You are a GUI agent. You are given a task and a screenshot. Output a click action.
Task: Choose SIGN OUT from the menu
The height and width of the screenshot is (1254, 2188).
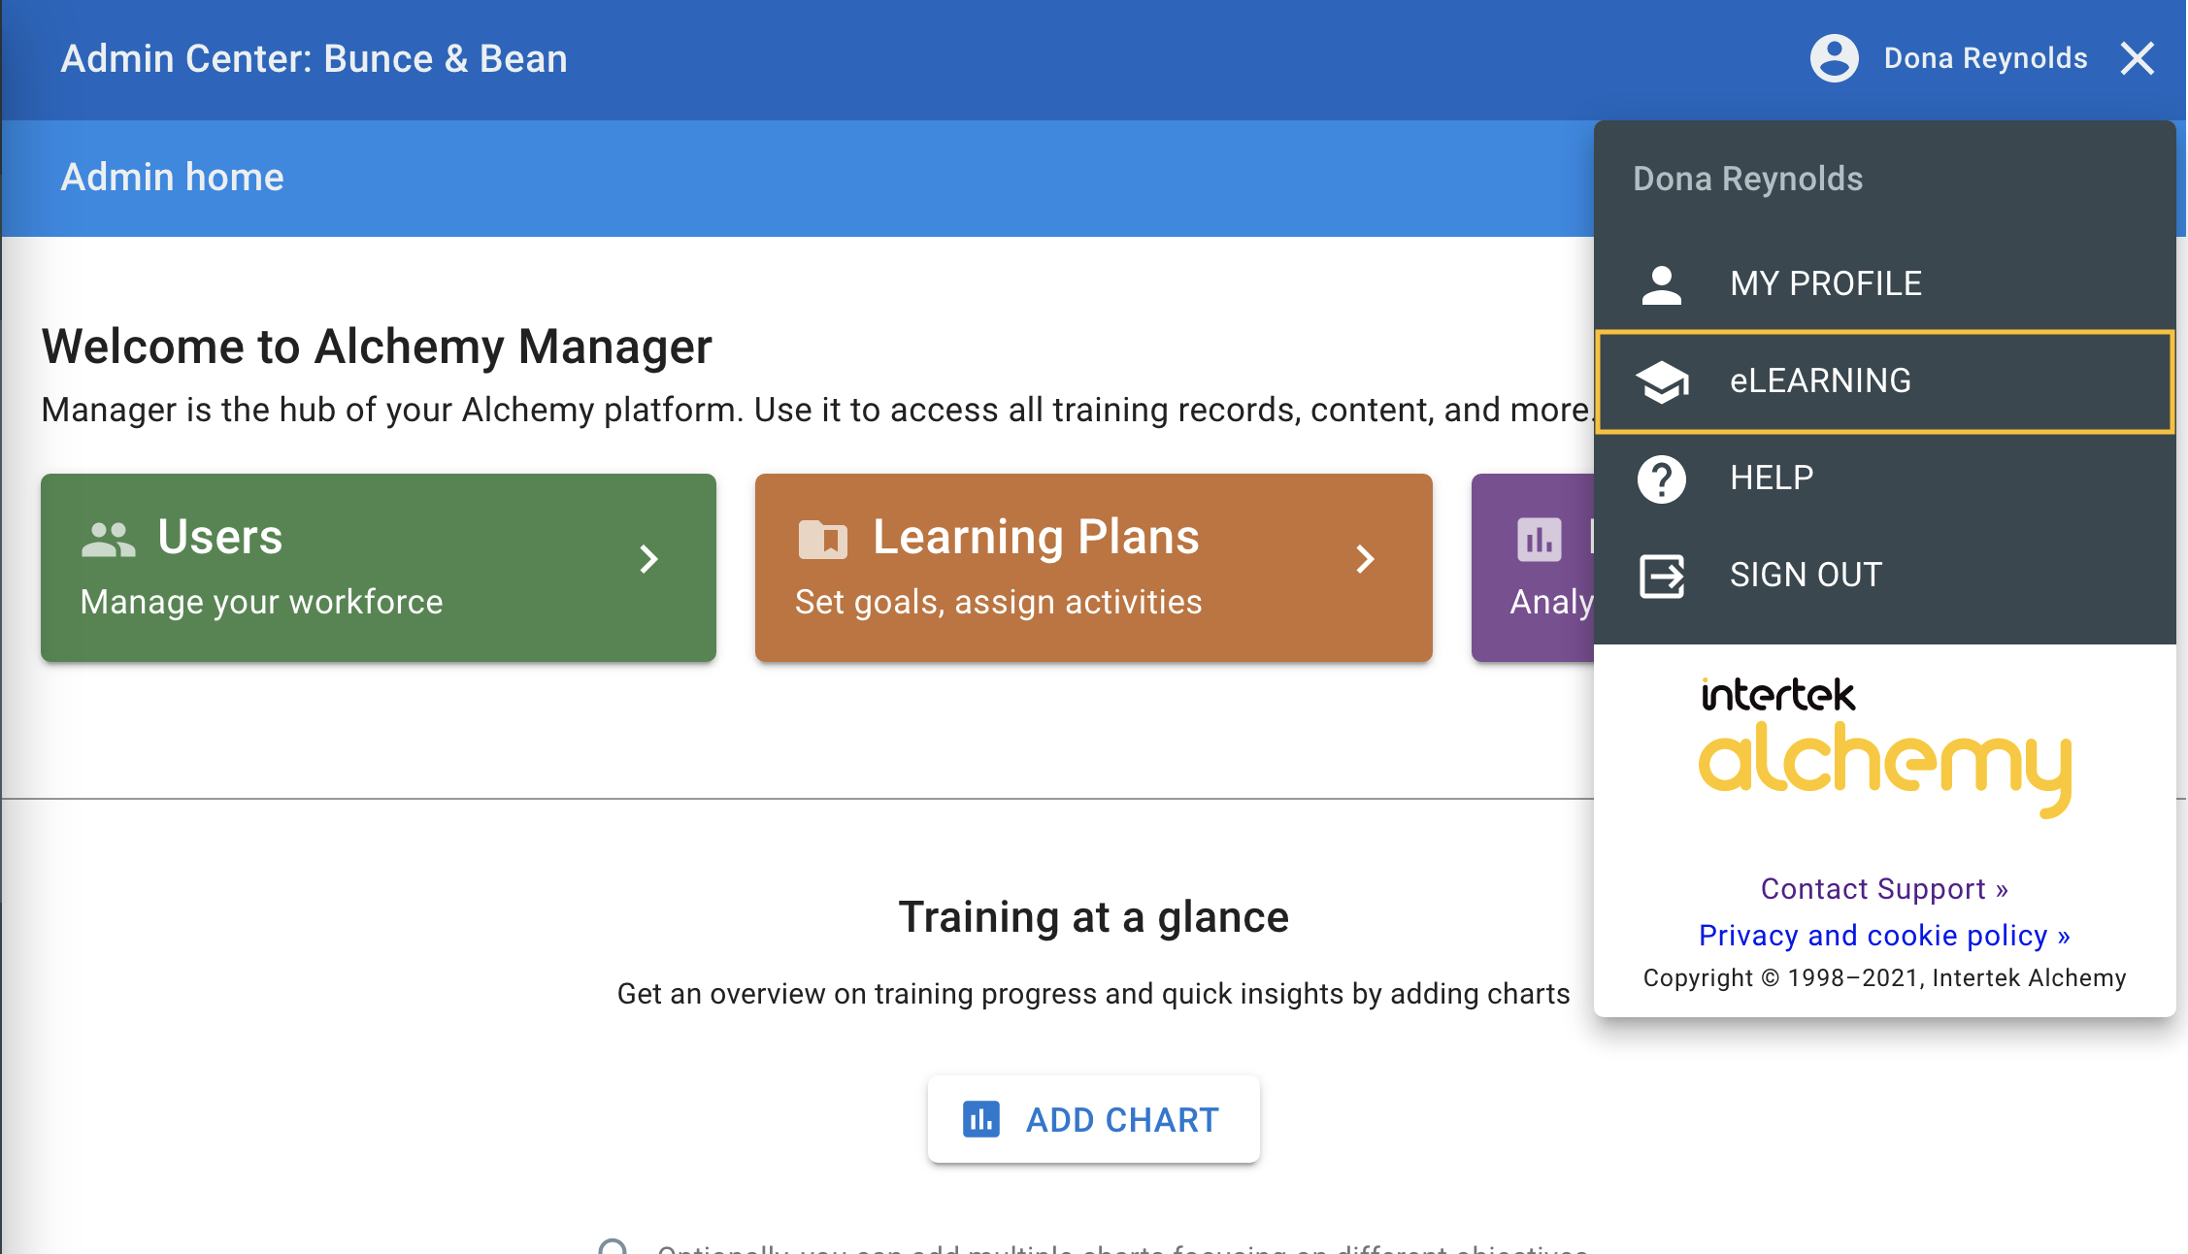(1884, 575)
